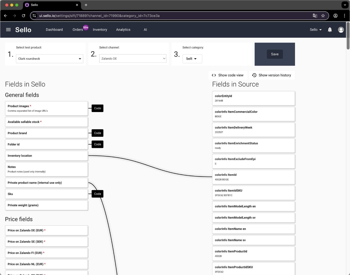
Task: Go back using the browser back arrow
Action: tap(5, 15)
